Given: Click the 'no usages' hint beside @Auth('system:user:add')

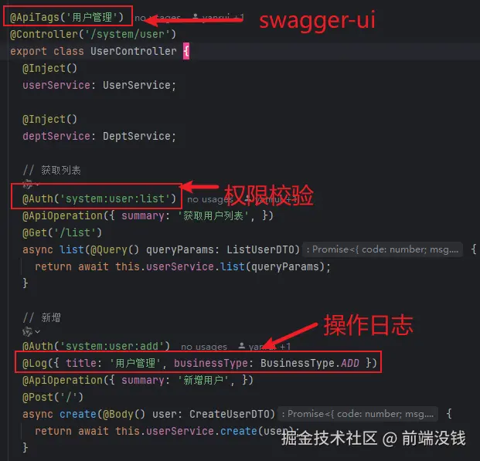Looking at the screenshot, I should pos(204,347).
